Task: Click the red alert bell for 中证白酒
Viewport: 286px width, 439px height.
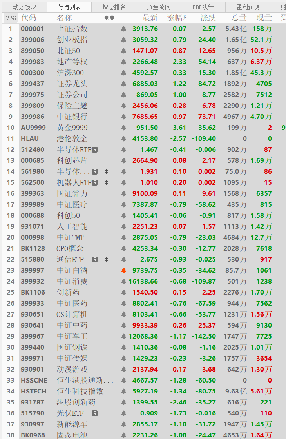Action: click(x=123, y=270)
